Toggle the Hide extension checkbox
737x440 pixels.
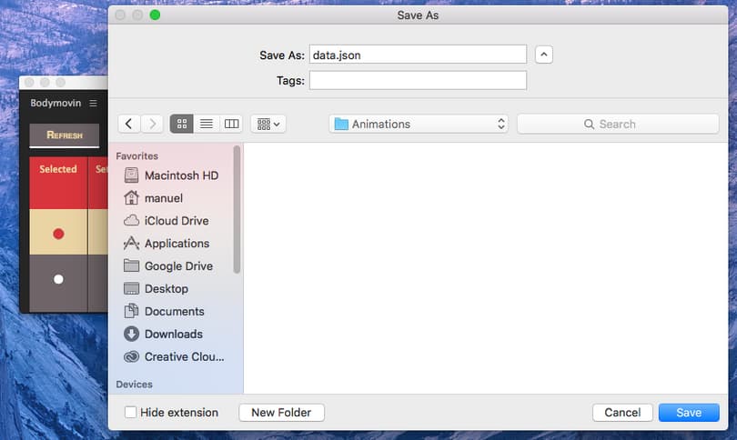click(130, 413)
